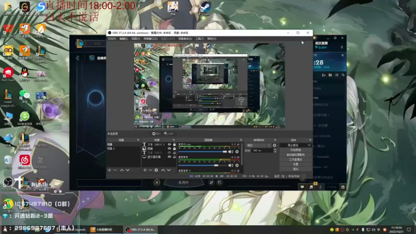416x234 pixels.
Task: Open the 场景集合(S) menu in OBS
Action: tap(185, 38)
